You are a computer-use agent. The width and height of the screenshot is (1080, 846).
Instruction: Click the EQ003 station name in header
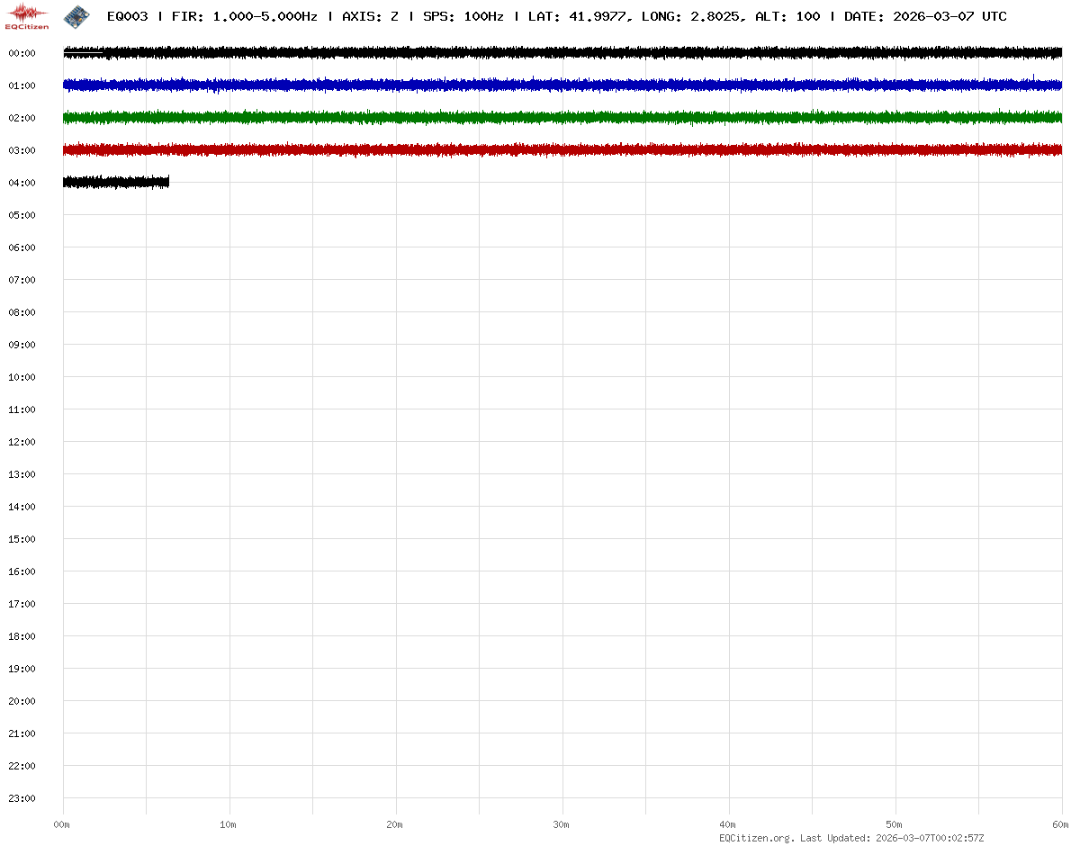pyautogui.click(x=127, y=16)
